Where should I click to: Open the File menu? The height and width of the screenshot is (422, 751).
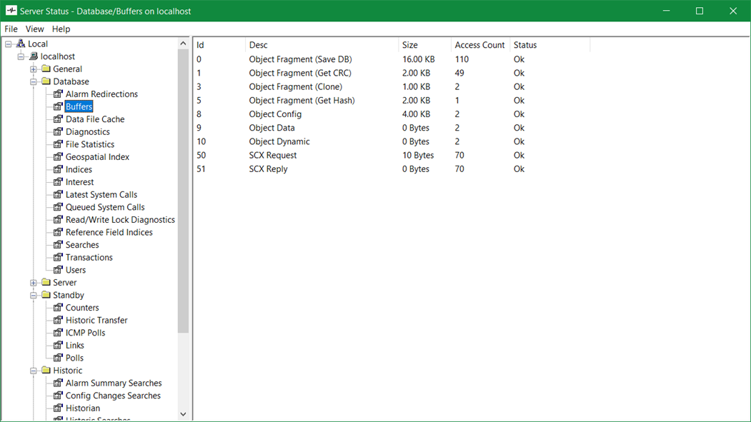[11, 29]
